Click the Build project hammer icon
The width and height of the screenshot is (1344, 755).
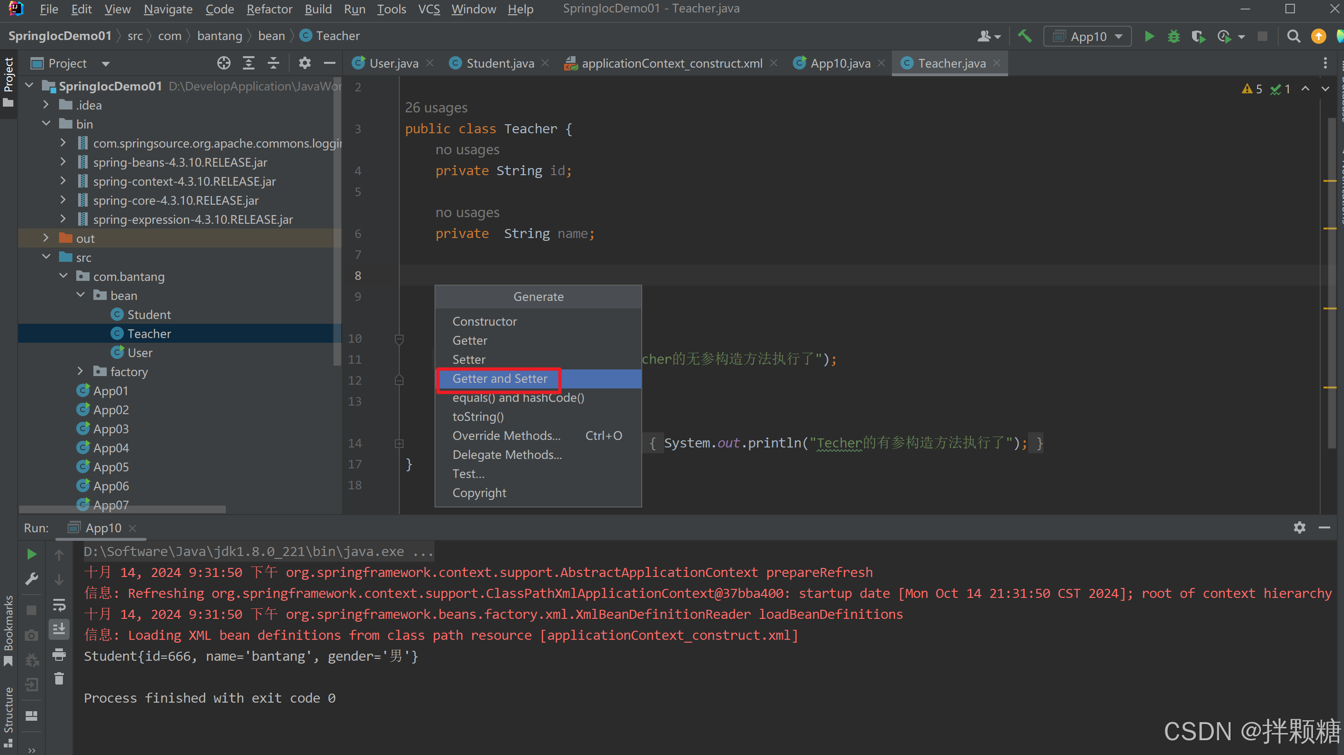pyautogui.click(x=1025, y=37)
